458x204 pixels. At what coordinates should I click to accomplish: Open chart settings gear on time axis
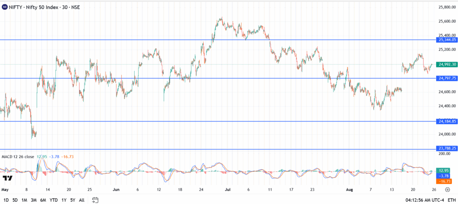(x=447, y=189)
